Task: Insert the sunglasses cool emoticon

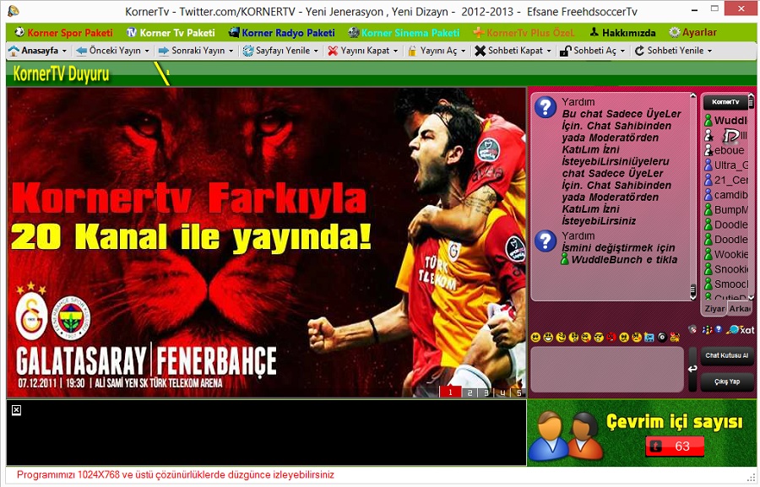Action: pyautogui.click(x=599, y=338)
